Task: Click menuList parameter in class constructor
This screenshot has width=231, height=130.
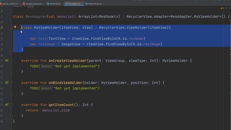Action: [x=65, y=17]
